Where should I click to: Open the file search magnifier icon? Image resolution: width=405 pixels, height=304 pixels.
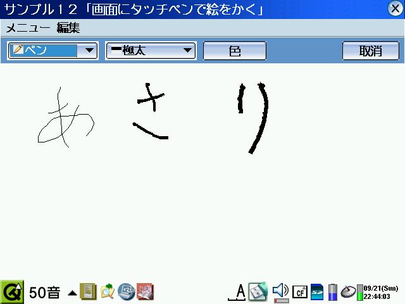click(108, 291)
